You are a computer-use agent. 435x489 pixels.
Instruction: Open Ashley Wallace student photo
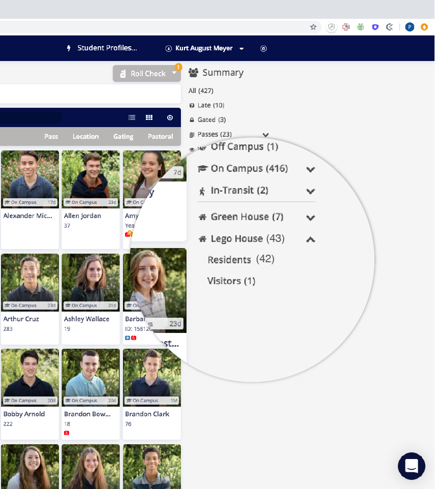(x=91, y=283)
